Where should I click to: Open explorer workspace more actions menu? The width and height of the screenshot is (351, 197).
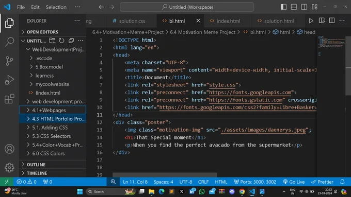pyautogui.click(x=81, y=41)
